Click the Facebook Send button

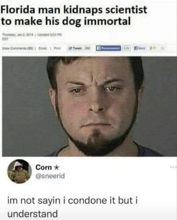click(140, 48)
